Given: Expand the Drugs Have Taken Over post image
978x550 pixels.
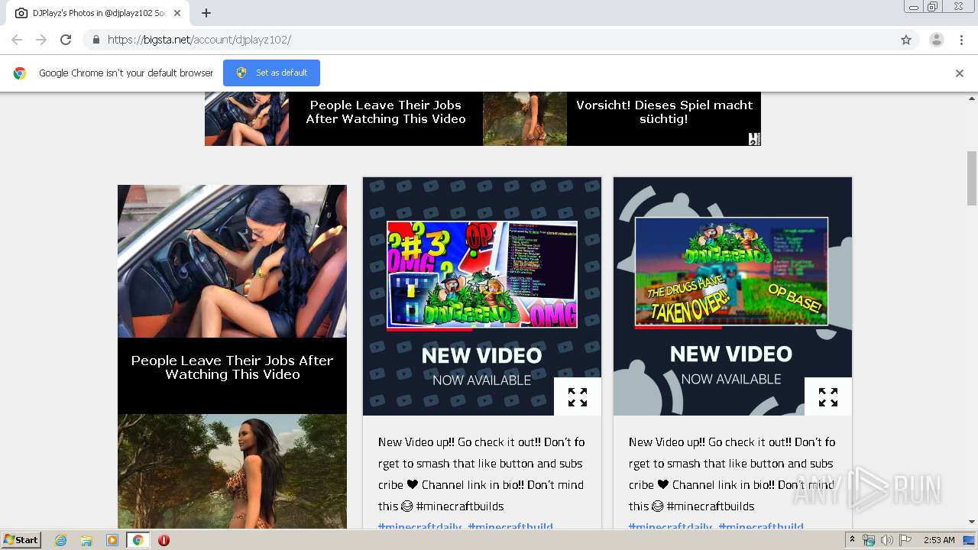Looking at the screenshot, I should pyautogui.click(x=828, y=396).
